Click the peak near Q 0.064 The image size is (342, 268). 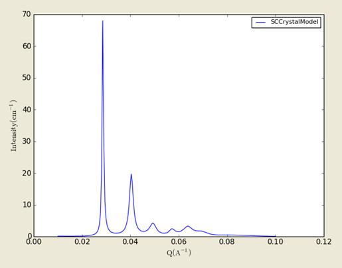188,226
